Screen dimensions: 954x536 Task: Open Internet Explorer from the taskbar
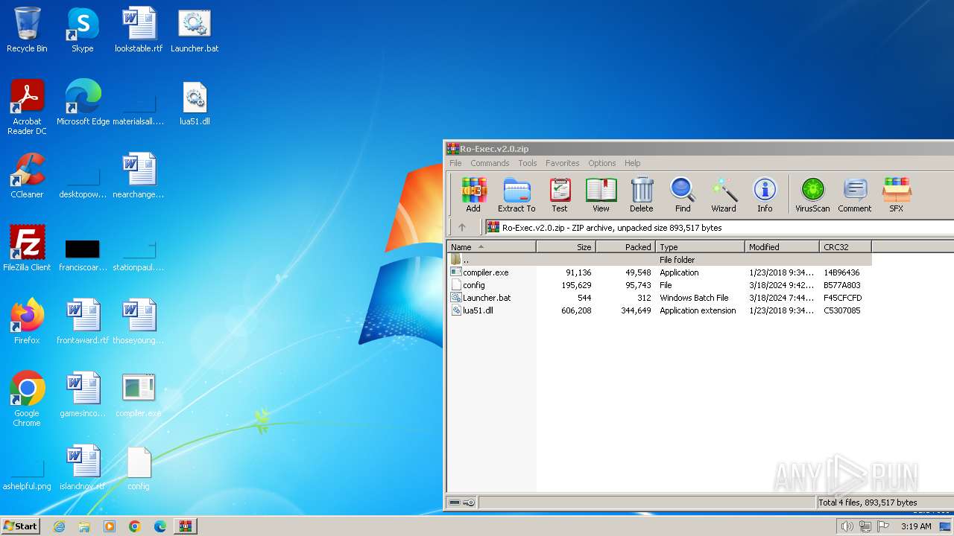(x=59, y=526)
